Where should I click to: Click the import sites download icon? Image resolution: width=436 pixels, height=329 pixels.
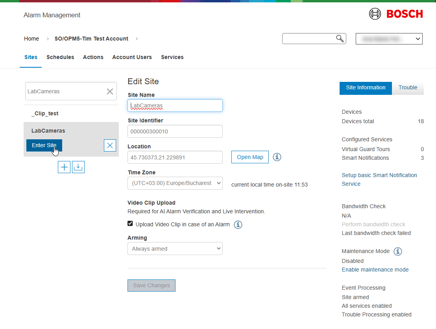click(78, 167)
